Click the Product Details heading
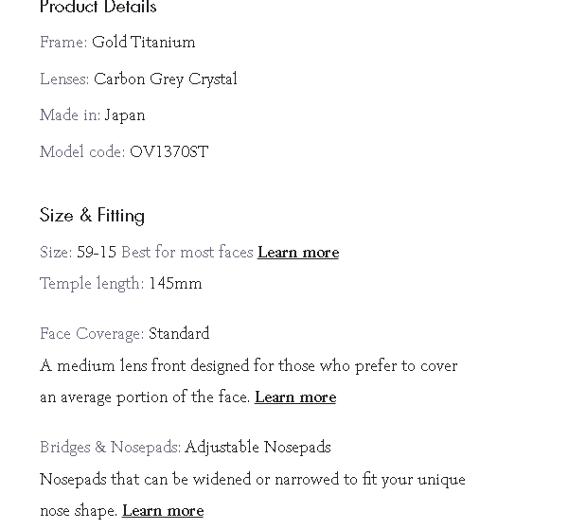Viewport: 586px width, 529px height. coord(98,8)
